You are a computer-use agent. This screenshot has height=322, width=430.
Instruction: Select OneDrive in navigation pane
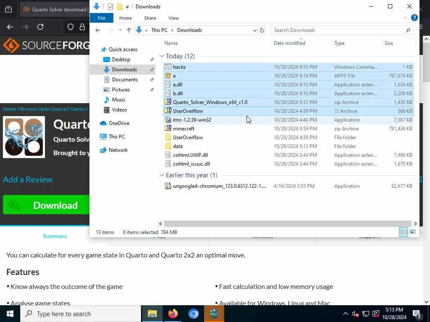pyautogui.click(x=119, y=123)
